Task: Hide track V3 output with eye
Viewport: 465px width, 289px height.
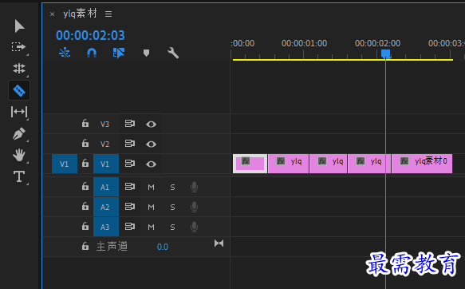Action: pyautogui.click(x=151, y=124)
